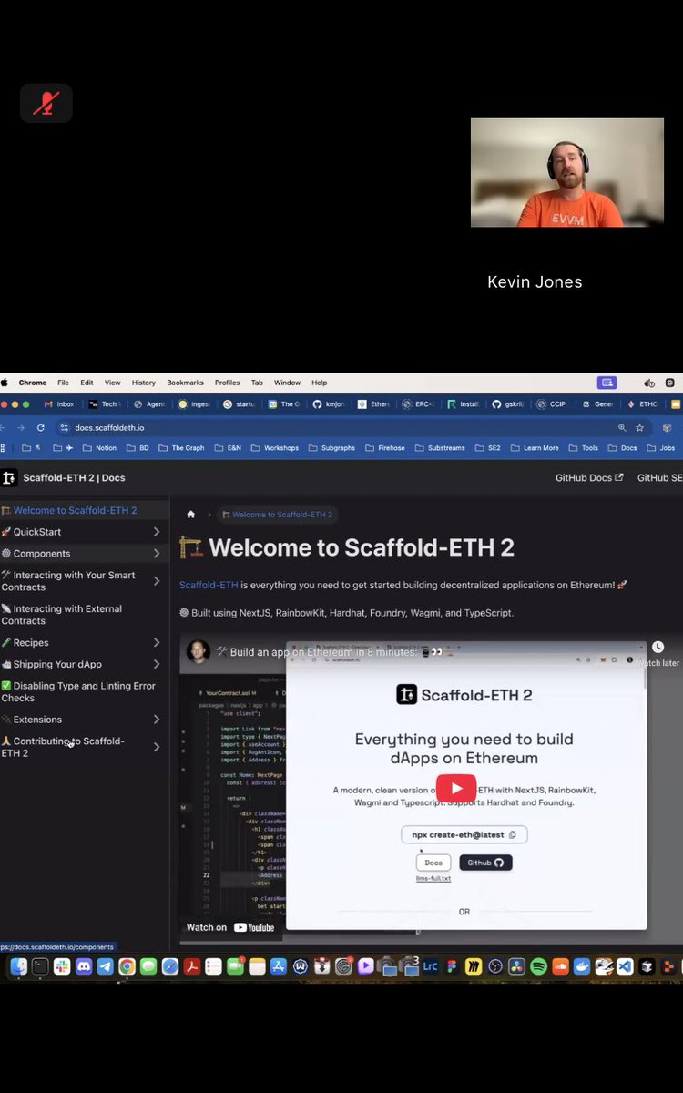Switch to the Inbox Gmail tab
This screenshot has height=1093, width=683.
(60, 403)
